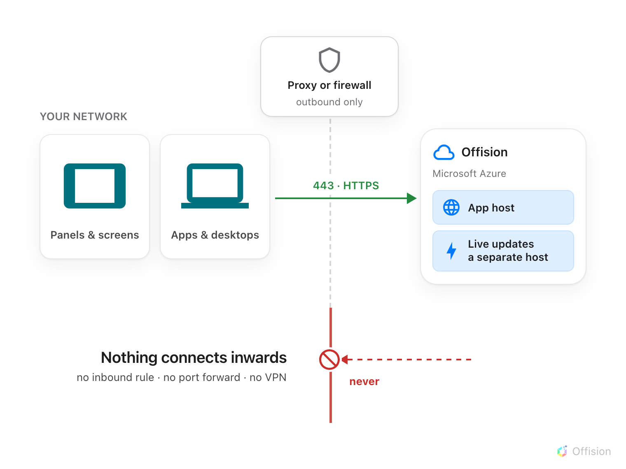Click the Panels & screens card
The width and height of the screenshot is (626, 469).
[x=95, y=197]
